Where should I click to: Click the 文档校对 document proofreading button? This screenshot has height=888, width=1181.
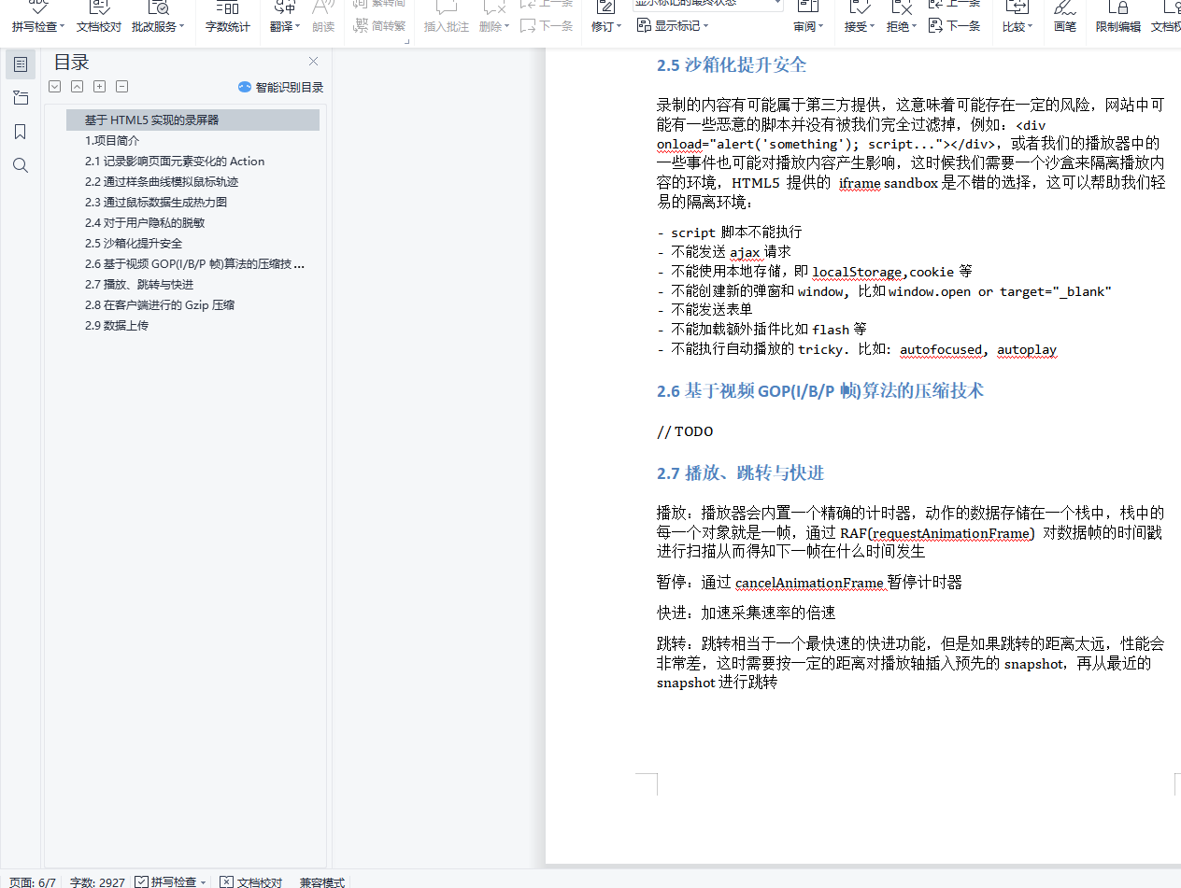click(x=99, y=18)
